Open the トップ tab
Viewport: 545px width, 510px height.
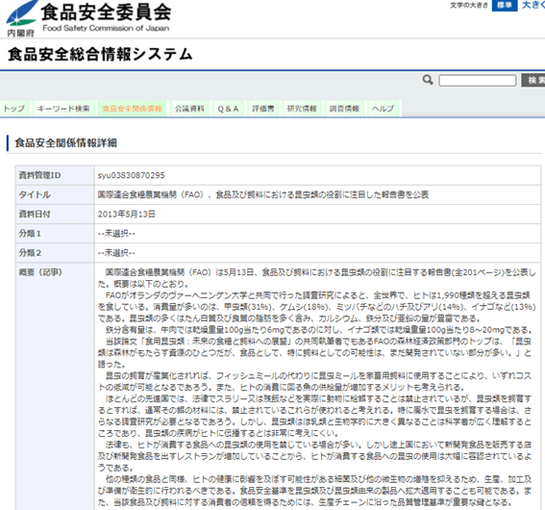tap(14, 109)
